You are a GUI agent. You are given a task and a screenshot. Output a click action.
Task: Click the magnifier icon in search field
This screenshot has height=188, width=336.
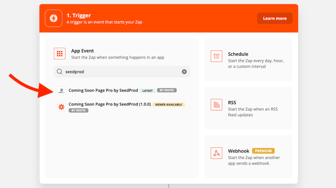60,71
